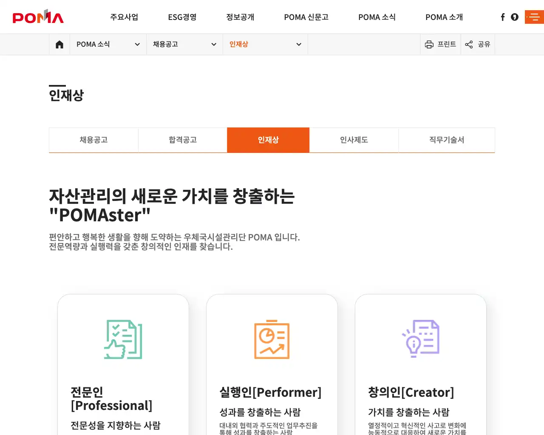Switch to the 채용공고 tab
This screenshot has width=544, height=435.
(93, 140)
